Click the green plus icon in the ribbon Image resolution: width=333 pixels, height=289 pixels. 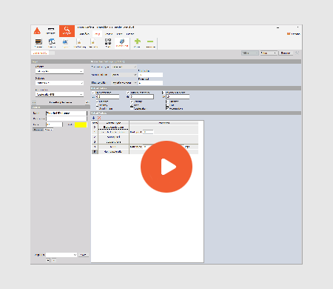[138, 41]
